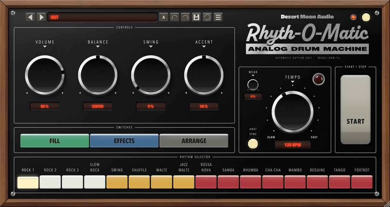Select the Tango rhythm button
Screen dimensions: 390x207
tap(340, 182)
